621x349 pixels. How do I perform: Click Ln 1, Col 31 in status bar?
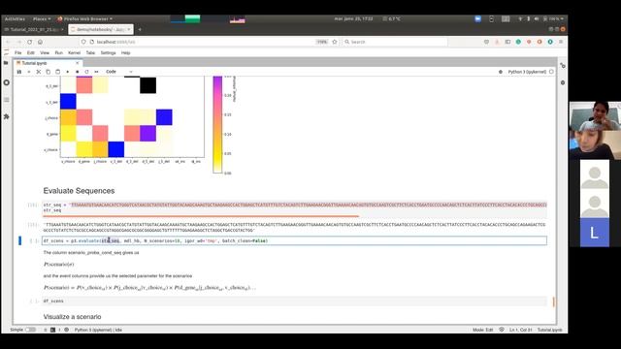[520, 330]
